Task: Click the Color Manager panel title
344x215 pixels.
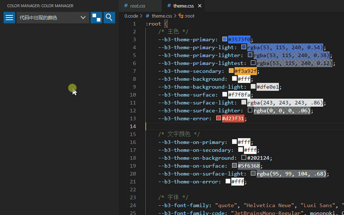Action: tap(40, 6)
